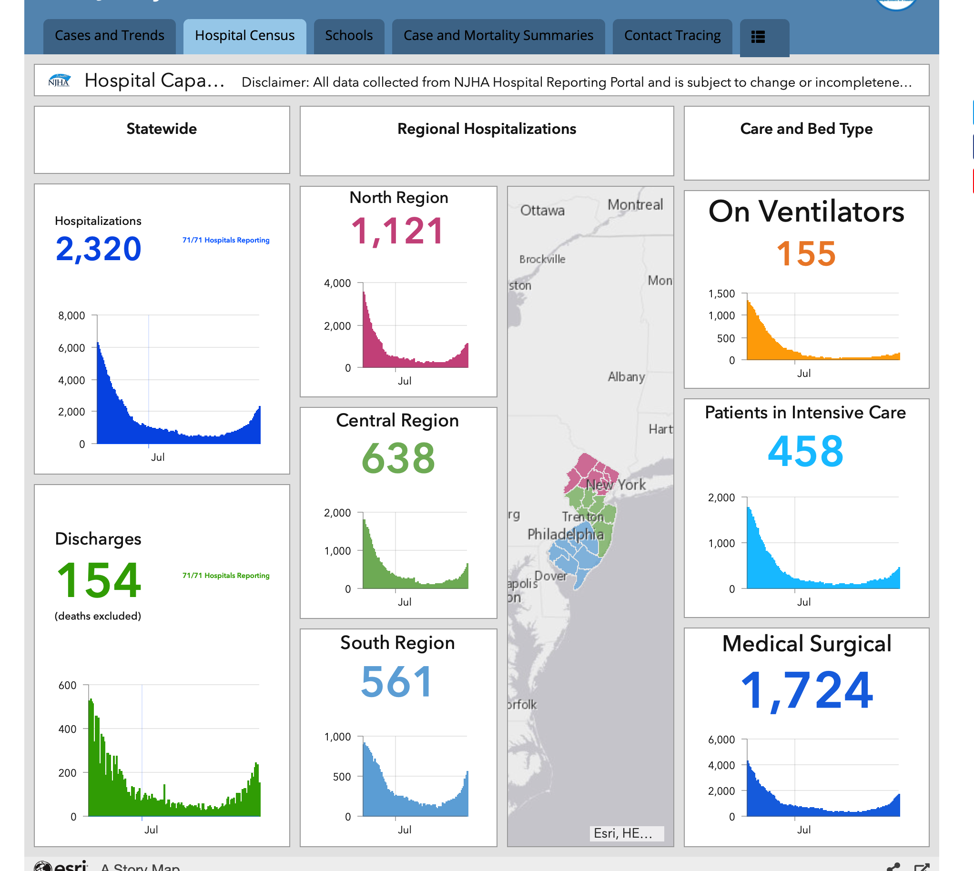Click the share icon in footer
Screen dimensions: 974x871
893,867
